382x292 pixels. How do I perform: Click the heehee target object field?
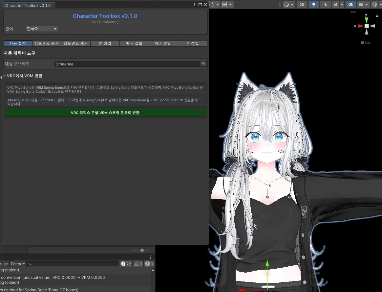(127, 64)
